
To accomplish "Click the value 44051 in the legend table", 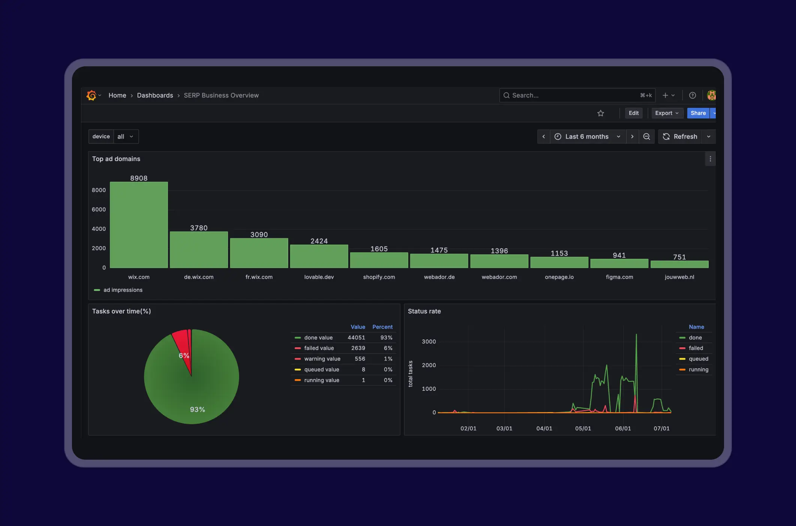I will click(356, 338).
